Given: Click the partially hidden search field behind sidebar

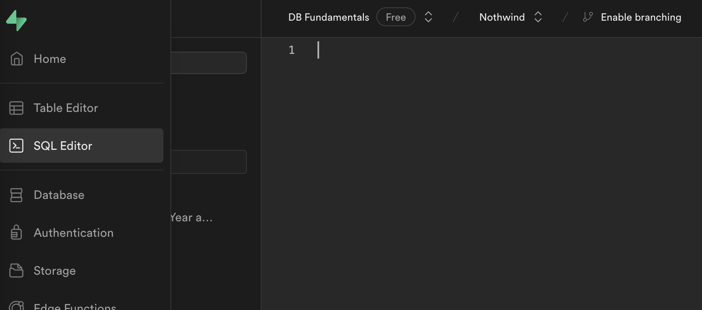Looking at the screenshot, I should tap(209, 63).
